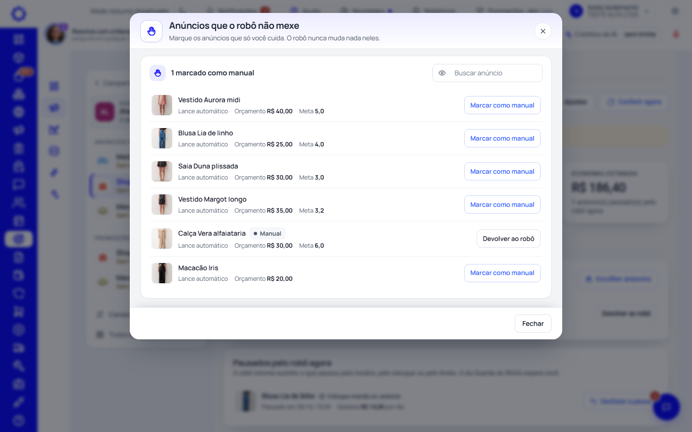Focus the Buscar anúncio search field

(x=487, y=73)
